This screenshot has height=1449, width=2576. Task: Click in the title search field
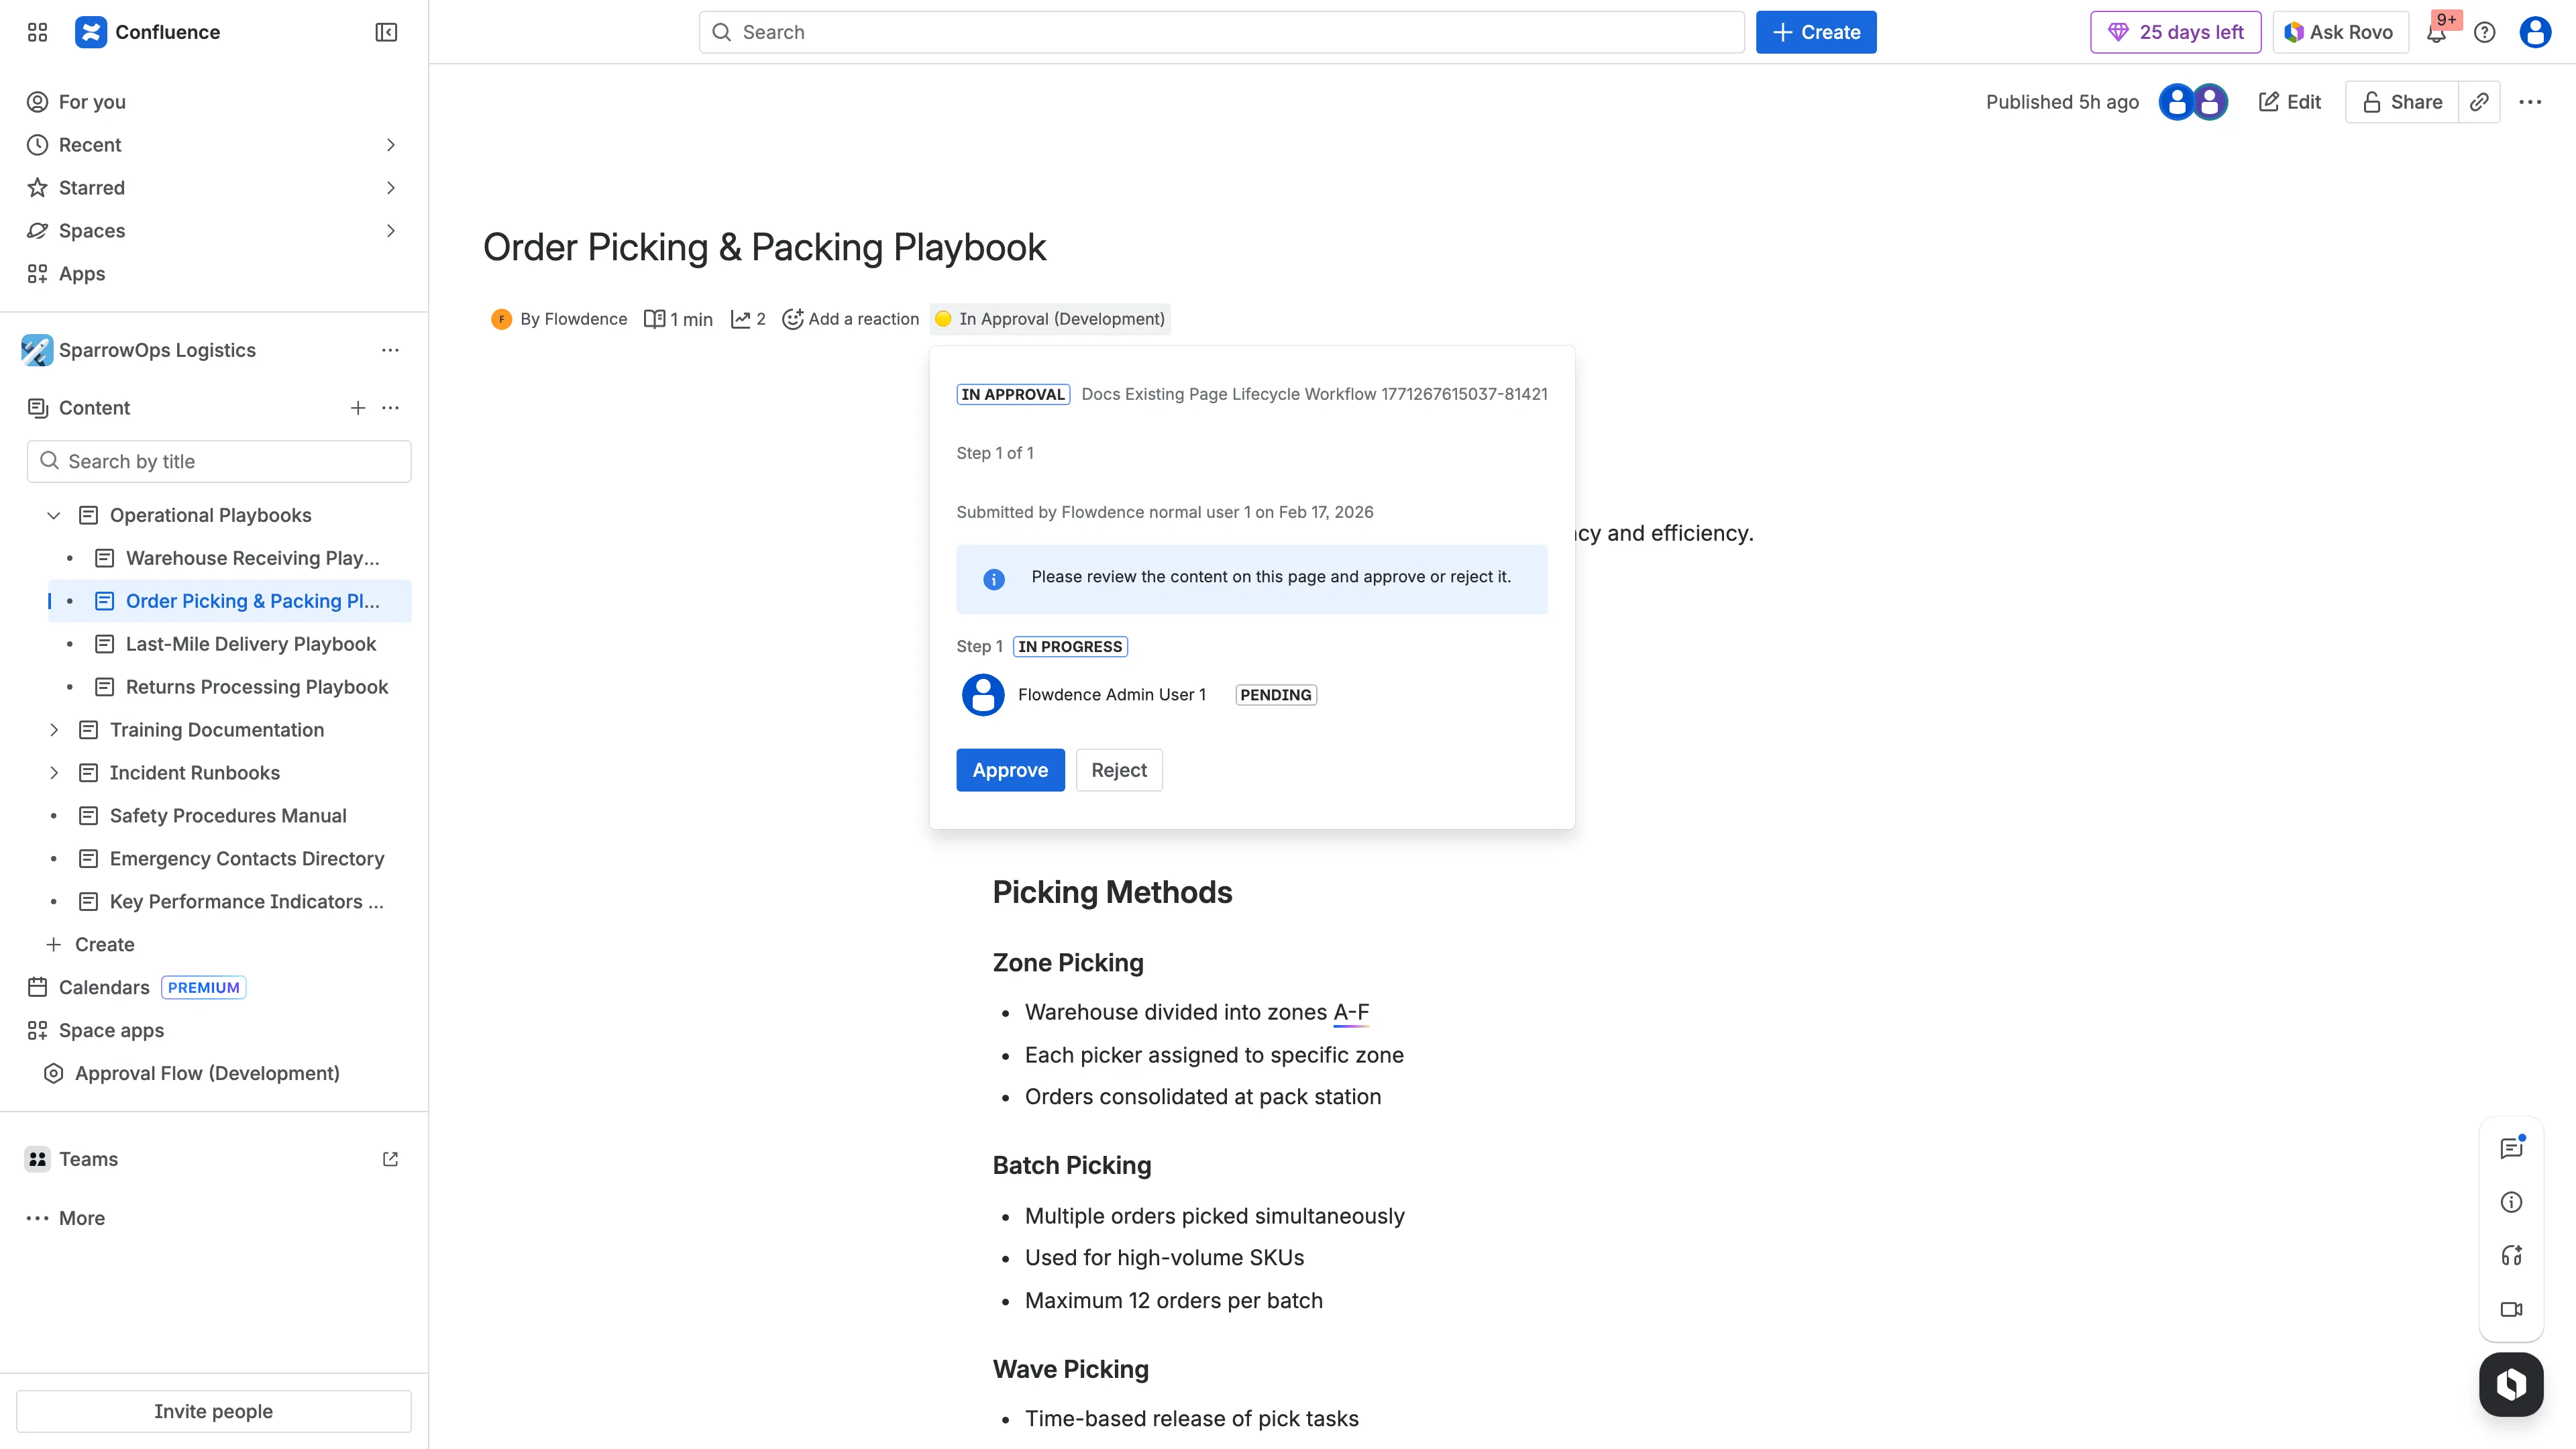tap(219, 461)
